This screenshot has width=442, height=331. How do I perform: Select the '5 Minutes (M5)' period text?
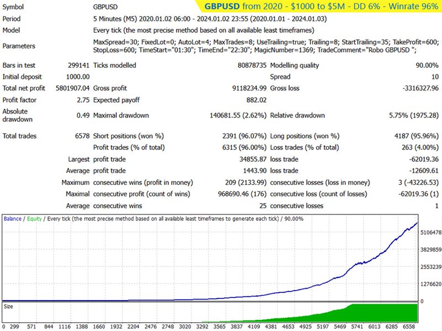click(115, 19)
